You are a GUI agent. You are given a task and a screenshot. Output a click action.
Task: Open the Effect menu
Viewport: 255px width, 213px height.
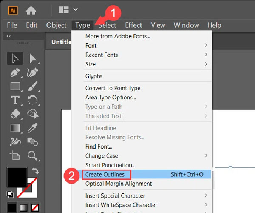tap(133, 25)
